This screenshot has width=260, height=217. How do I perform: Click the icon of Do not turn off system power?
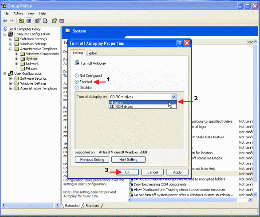pos(131,195)
